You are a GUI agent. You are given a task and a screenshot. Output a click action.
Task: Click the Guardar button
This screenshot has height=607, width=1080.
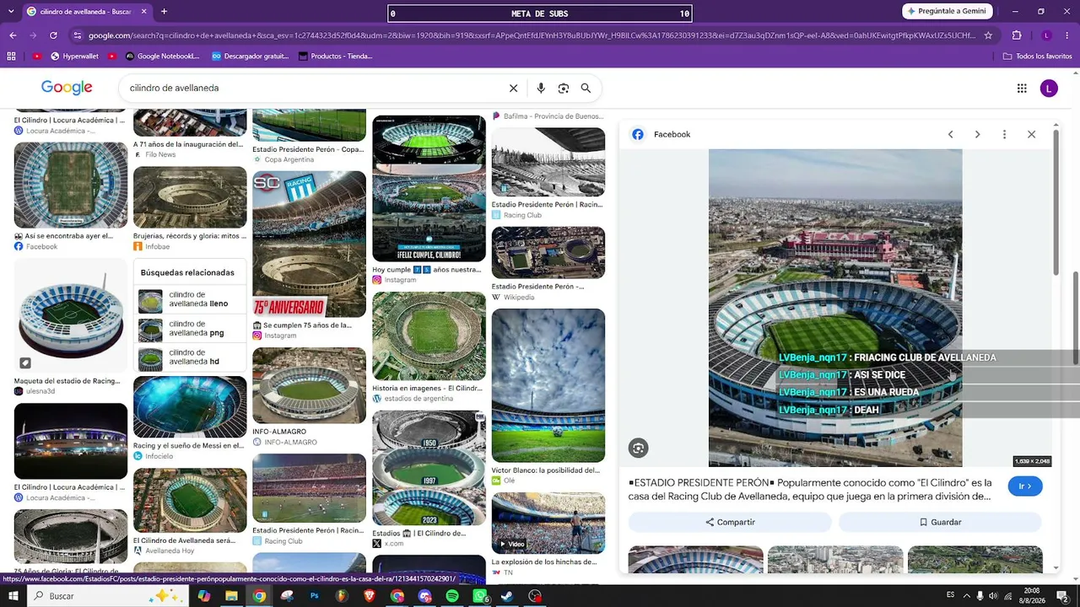[x=940, y=523]
